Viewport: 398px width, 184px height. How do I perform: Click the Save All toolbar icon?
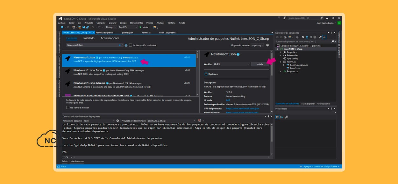88,27
